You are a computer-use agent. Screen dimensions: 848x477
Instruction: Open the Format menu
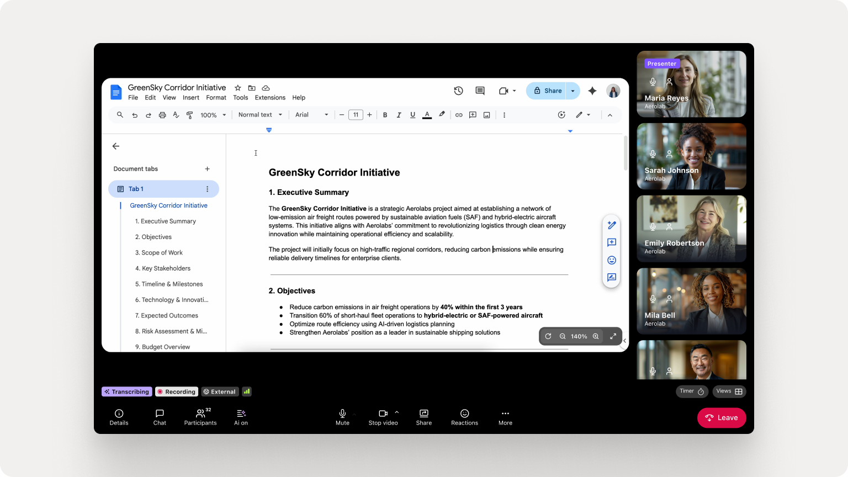[x=216, y=98]
